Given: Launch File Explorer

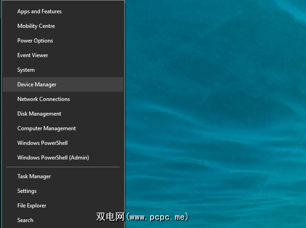Looking at the screenshot, I should 63,206.
